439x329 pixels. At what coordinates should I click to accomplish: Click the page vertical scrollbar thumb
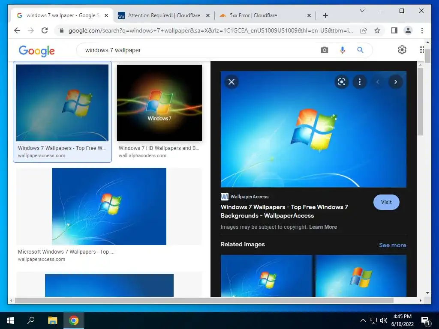tap(427, 56)
